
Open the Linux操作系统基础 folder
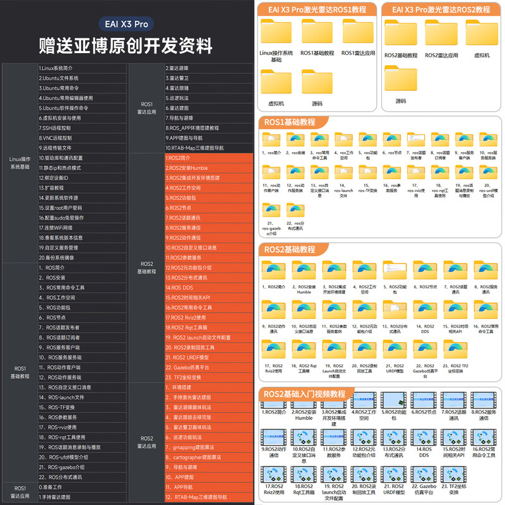click(x=276, y=33)
